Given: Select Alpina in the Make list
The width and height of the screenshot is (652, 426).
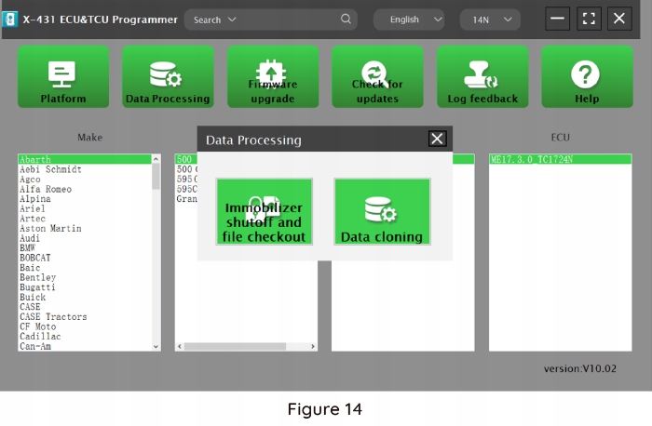Looking at the screenshot, I should (x=85, y=199).
